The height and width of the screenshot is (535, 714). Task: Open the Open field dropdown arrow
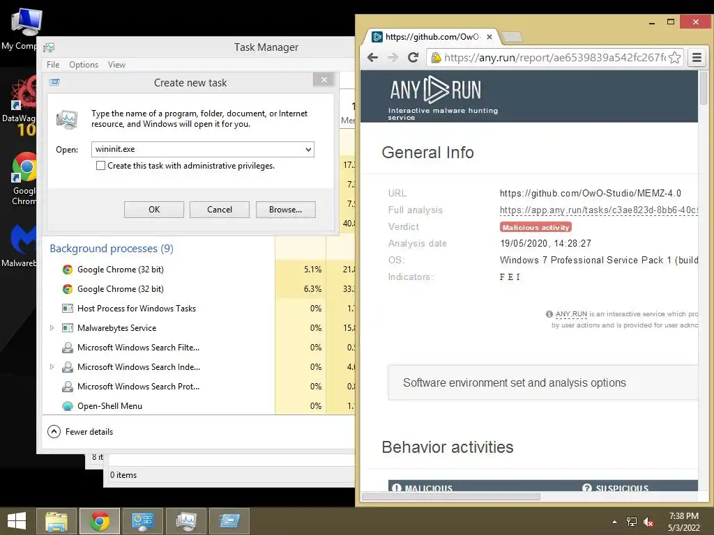pos(308,149)
